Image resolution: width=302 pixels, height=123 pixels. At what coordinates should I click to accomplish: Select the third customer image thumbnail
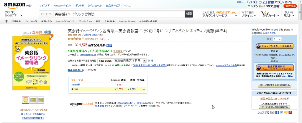tap(41, 100)
